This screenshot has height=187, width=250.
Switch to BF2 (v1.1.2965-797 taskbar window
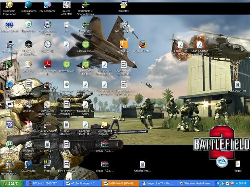coord(44,183)
